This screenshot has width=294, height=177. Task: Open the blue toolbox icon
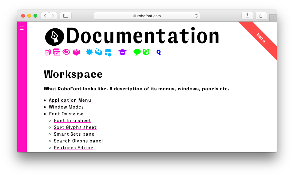tap(99, 52)
